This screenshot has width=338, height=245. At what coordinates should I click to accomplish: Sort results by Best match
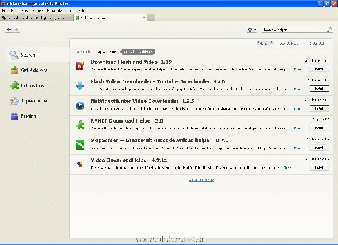316,43
